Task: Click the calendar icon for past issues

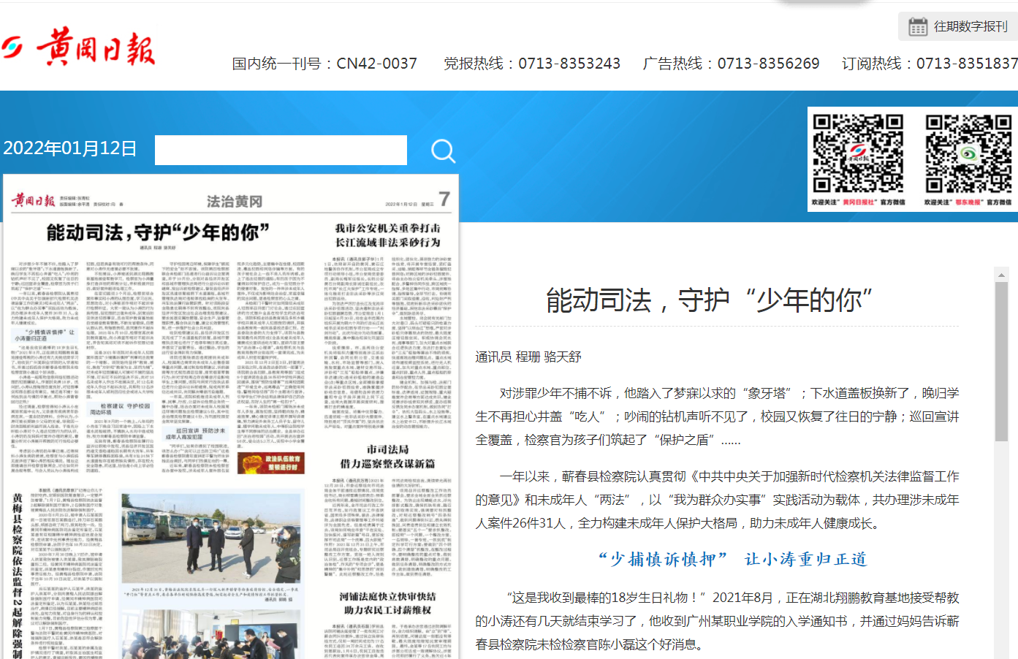Action: tap(917, 27)
